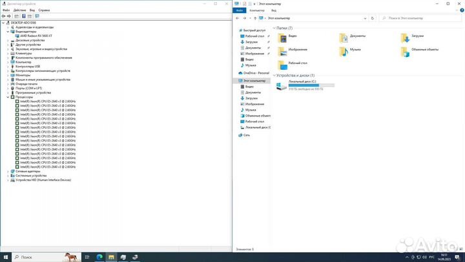
Task: Open the Изображения folder in the Папки section
Action: tap(293, 51)
